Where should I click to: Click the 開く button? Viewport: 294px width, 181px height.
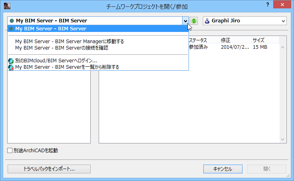pyautogui.click(x=267, y=169)
